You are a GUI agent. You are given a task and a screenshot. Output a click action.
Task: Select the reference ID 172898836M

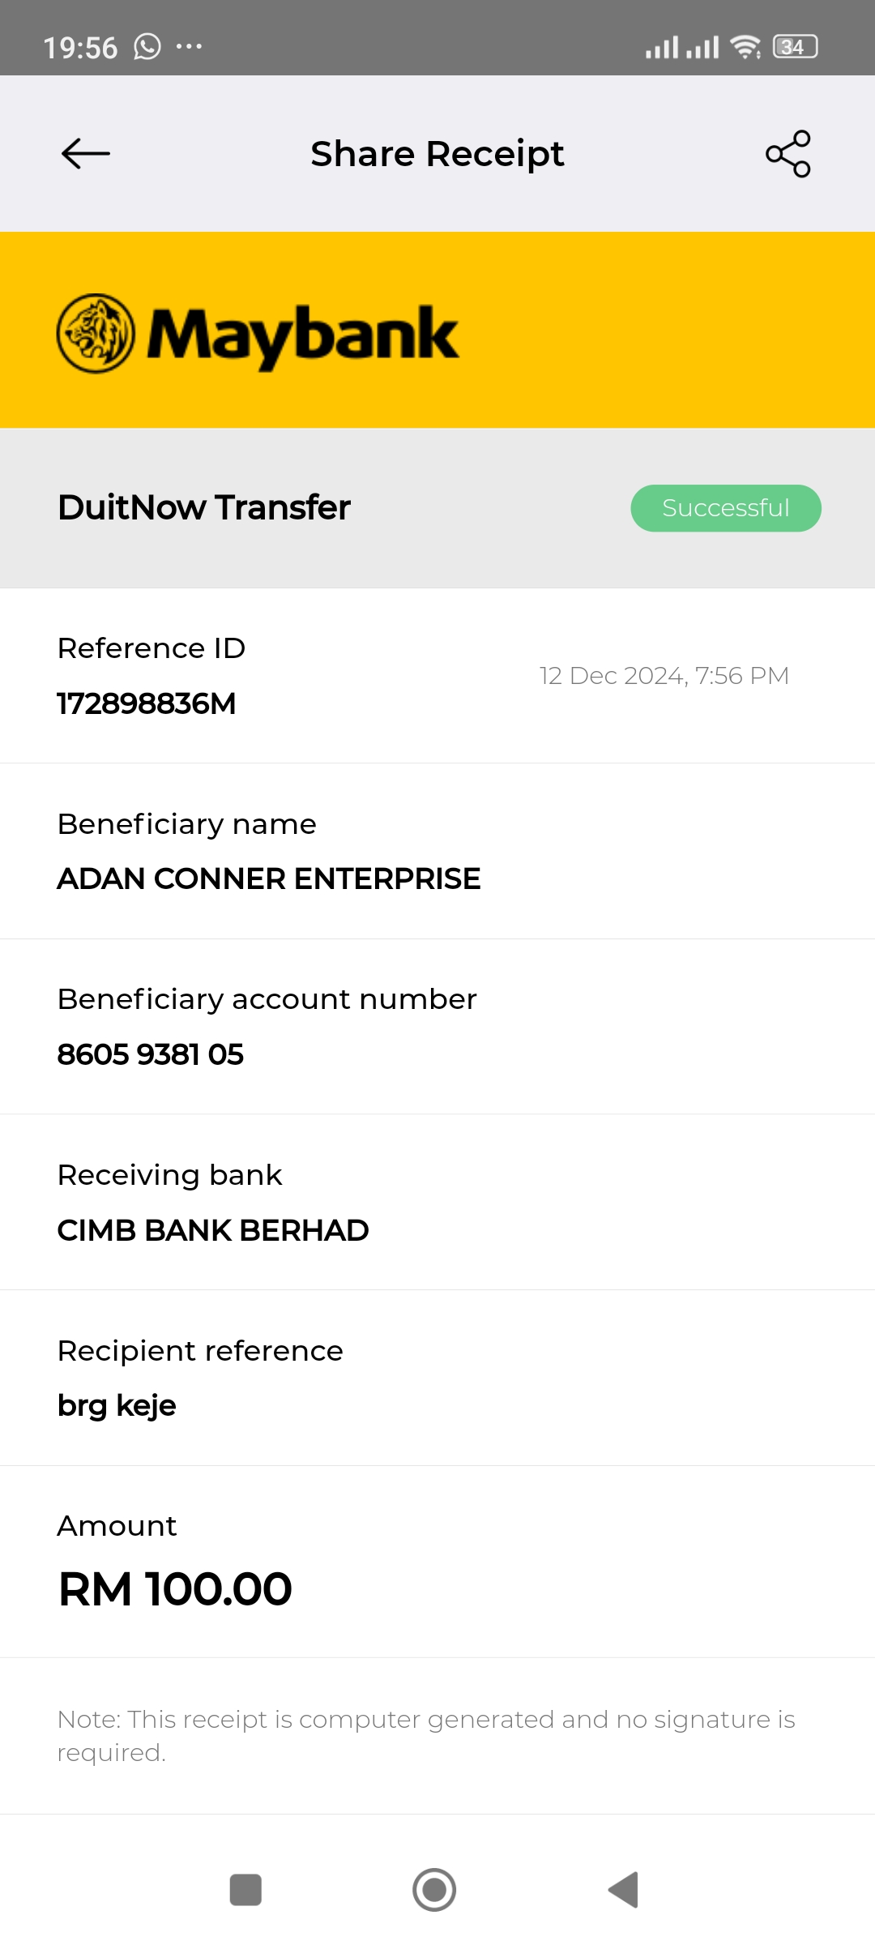[147, 703]
